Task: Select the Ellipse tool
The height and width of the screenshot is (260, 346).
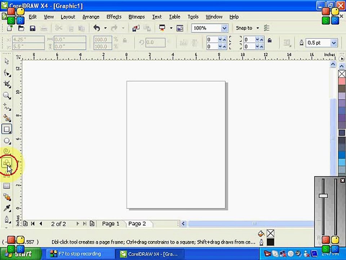Action: 7,141
